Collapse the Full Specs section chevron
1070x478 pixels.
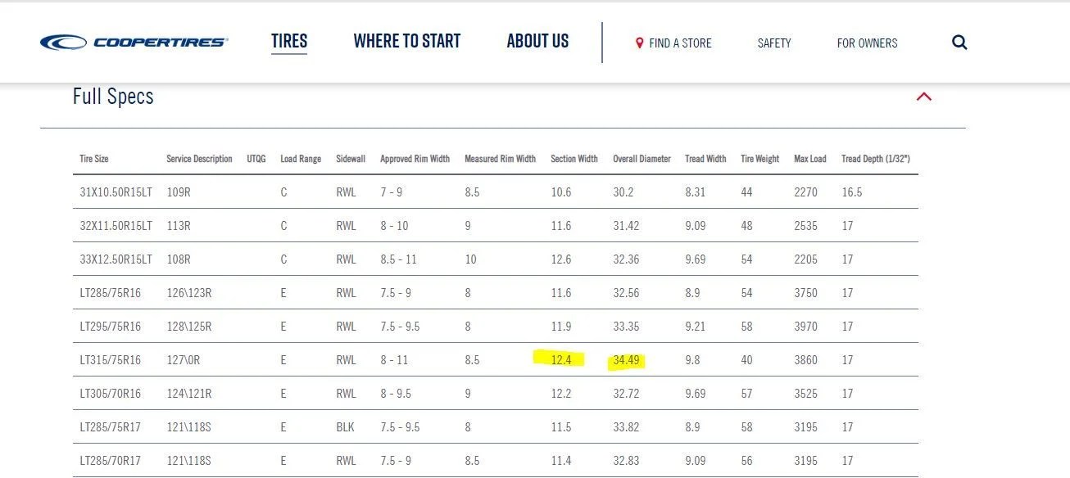pos(924,97)
